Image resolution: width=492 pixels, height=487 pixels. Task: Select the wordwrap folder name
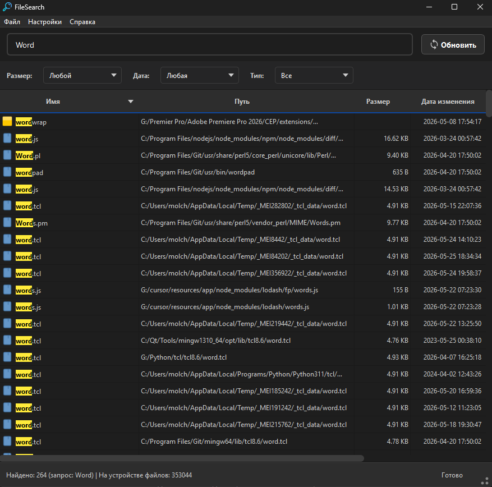pos(31,122)
